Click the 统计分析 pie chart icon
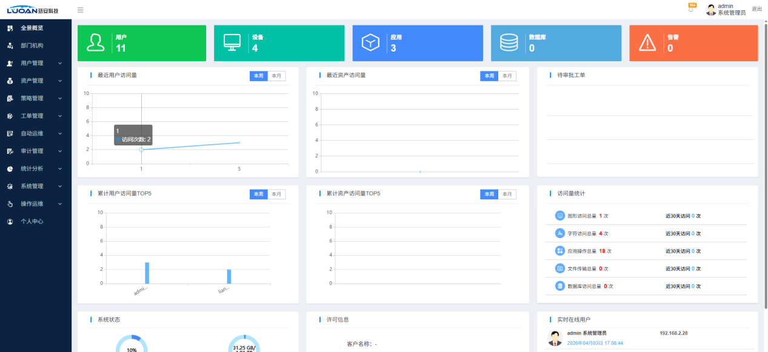The image size is (768, 352). tap(10, 169)
